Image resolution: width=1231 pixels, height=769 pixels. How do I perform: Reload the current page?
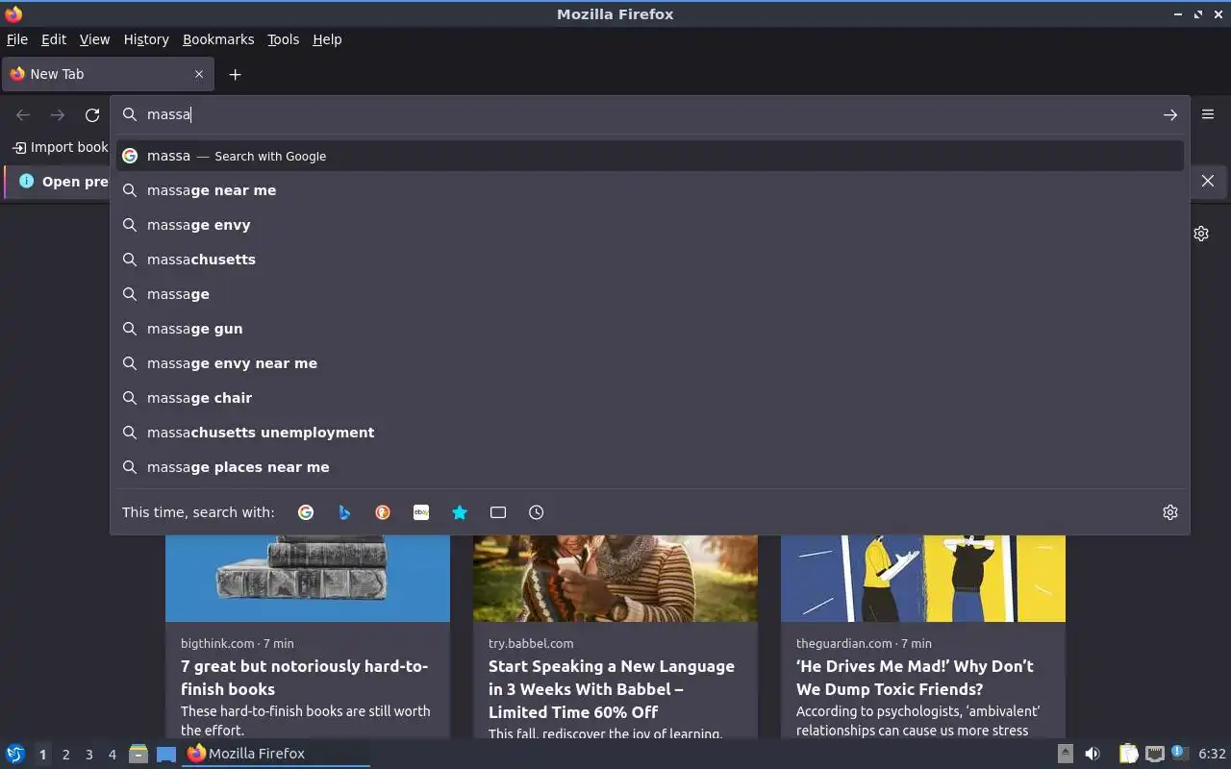[x=92, y=114]
